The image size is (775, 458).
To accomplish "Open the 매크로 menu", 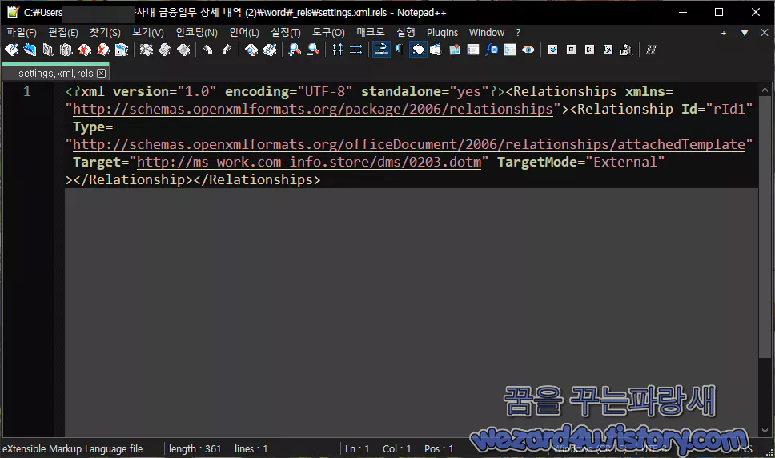I will pyautogui.click(x=371, y=33).
